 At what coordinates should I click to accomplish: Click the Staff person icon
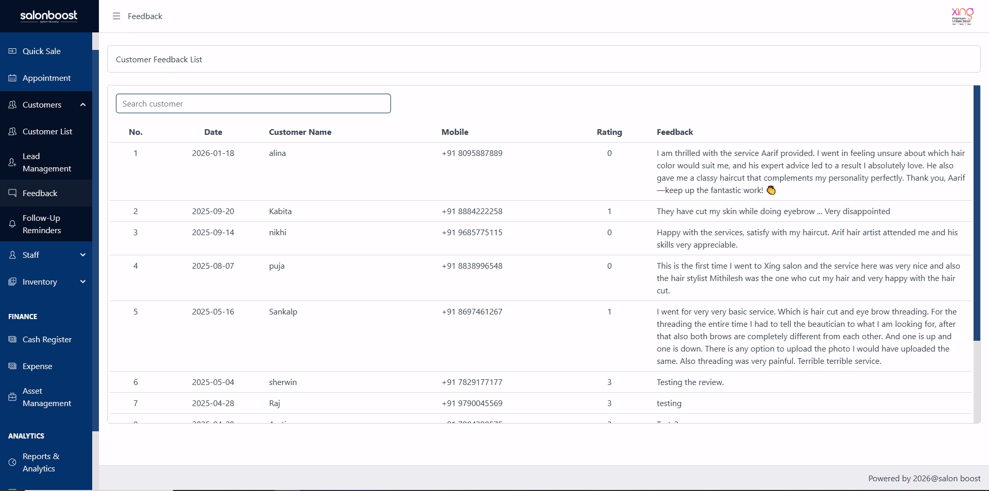pos(12,255)
